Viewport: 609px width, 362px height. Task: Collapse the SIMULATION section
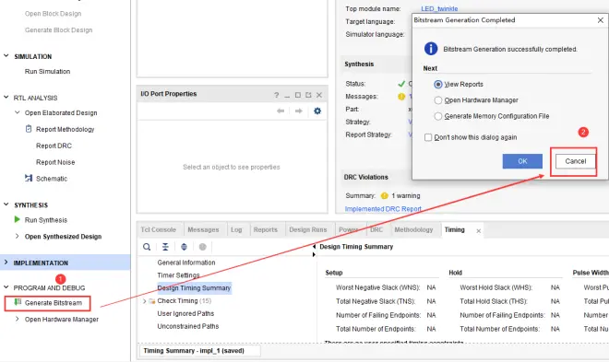tap(6, 56)
